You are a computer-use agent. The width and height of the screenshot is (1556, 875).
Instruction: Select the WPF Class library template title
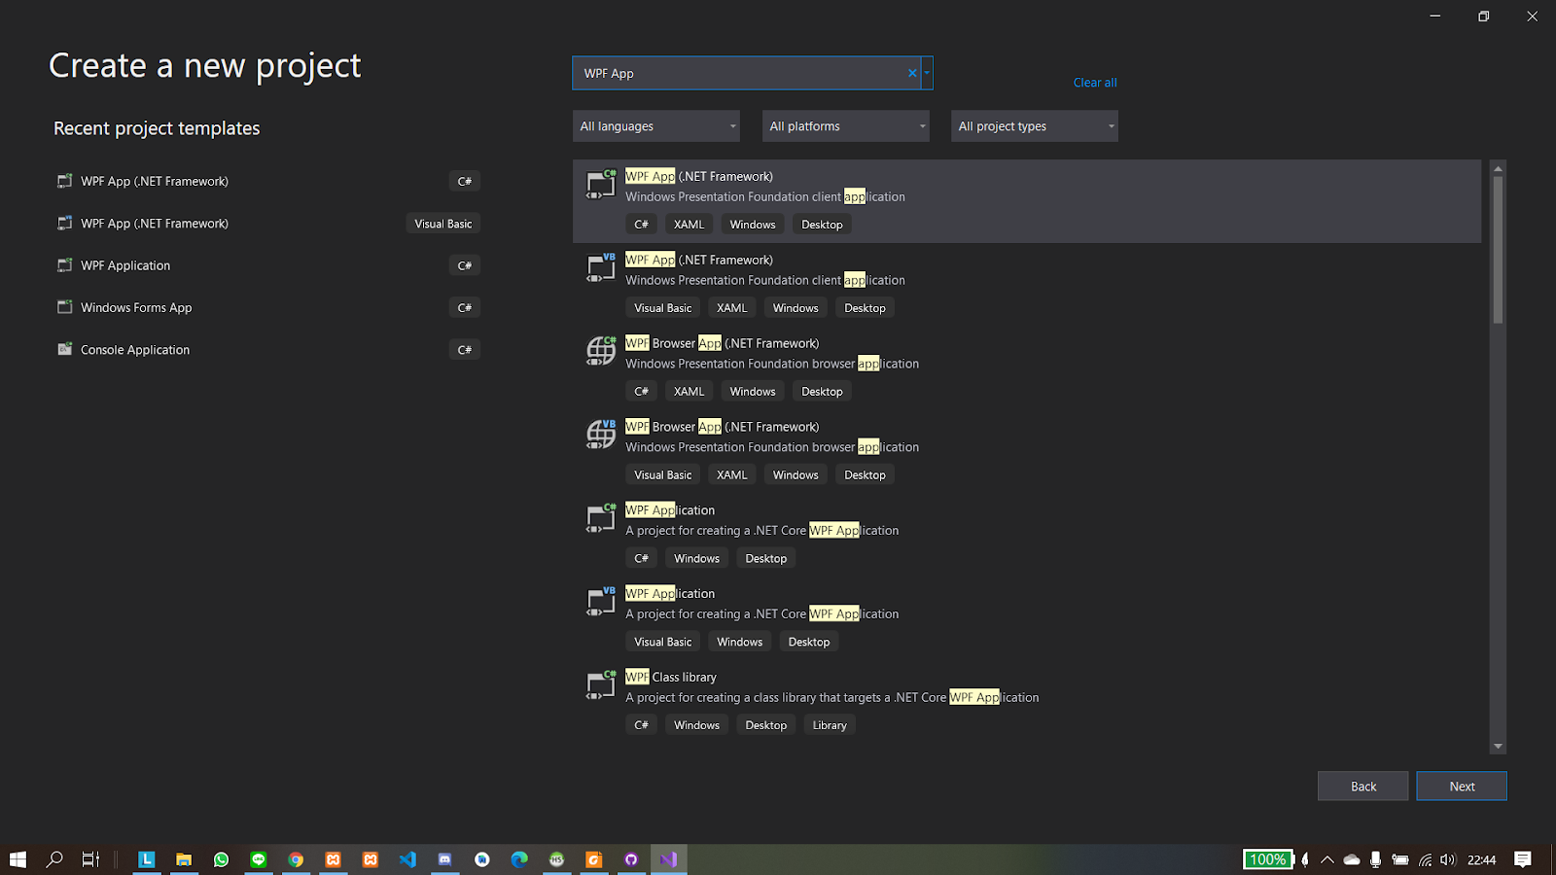point(671,678)
